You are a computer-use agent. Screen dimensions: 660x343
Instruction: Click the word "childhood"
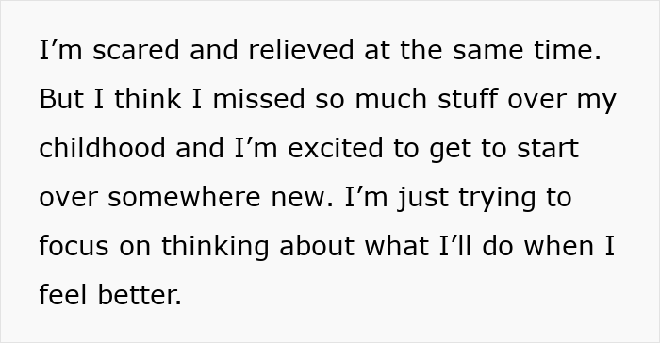(102, 148)
